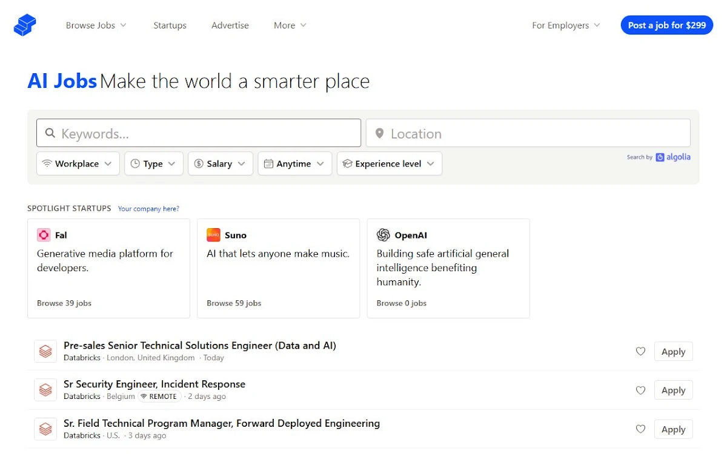Click the magnifier icon in Keywords field
The height and width of the screenshot is (454, 727).
pyautogui.click(x=50, y=133)
